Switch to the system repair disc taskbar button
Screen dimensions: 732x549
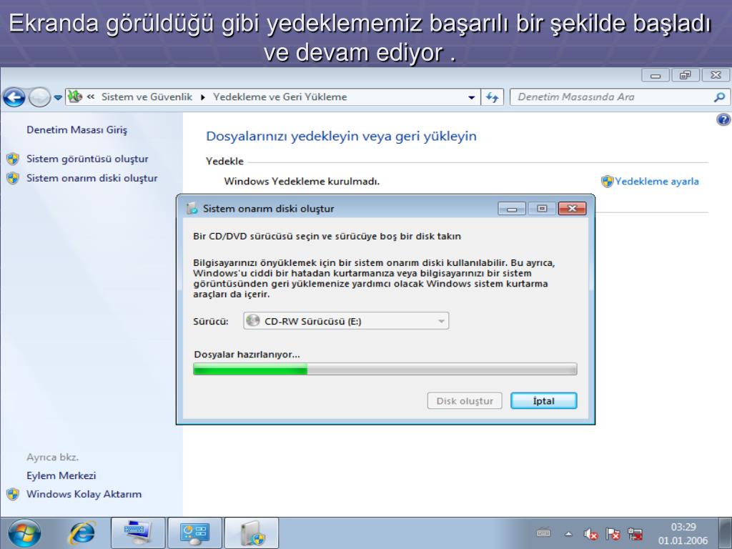[x=252, y=533]
